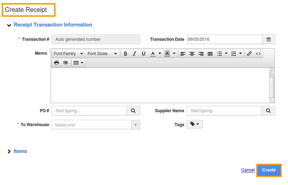Click the Transaction # auto generated field

pos(96,39)
